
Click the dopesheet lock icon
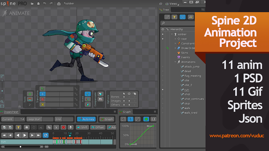tap(26, 127)
